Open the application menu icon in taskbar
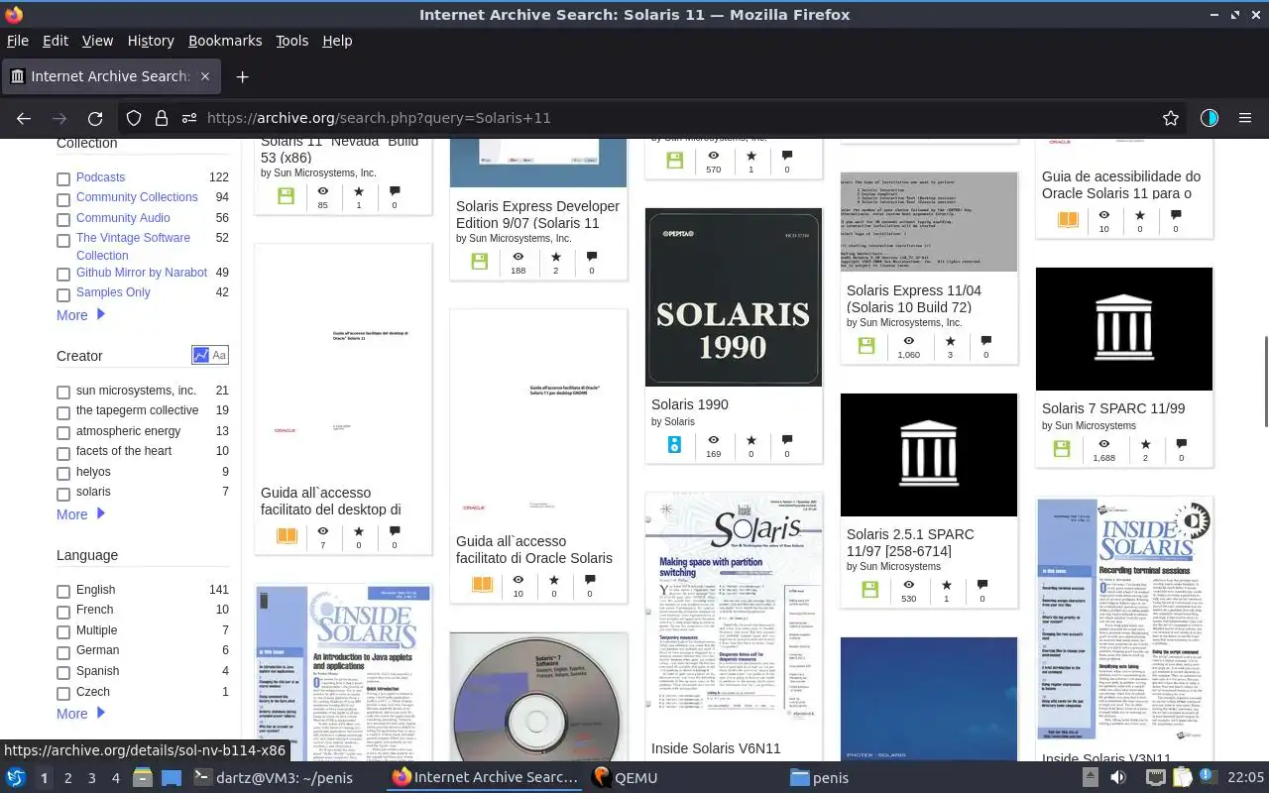 coord(15,777)
